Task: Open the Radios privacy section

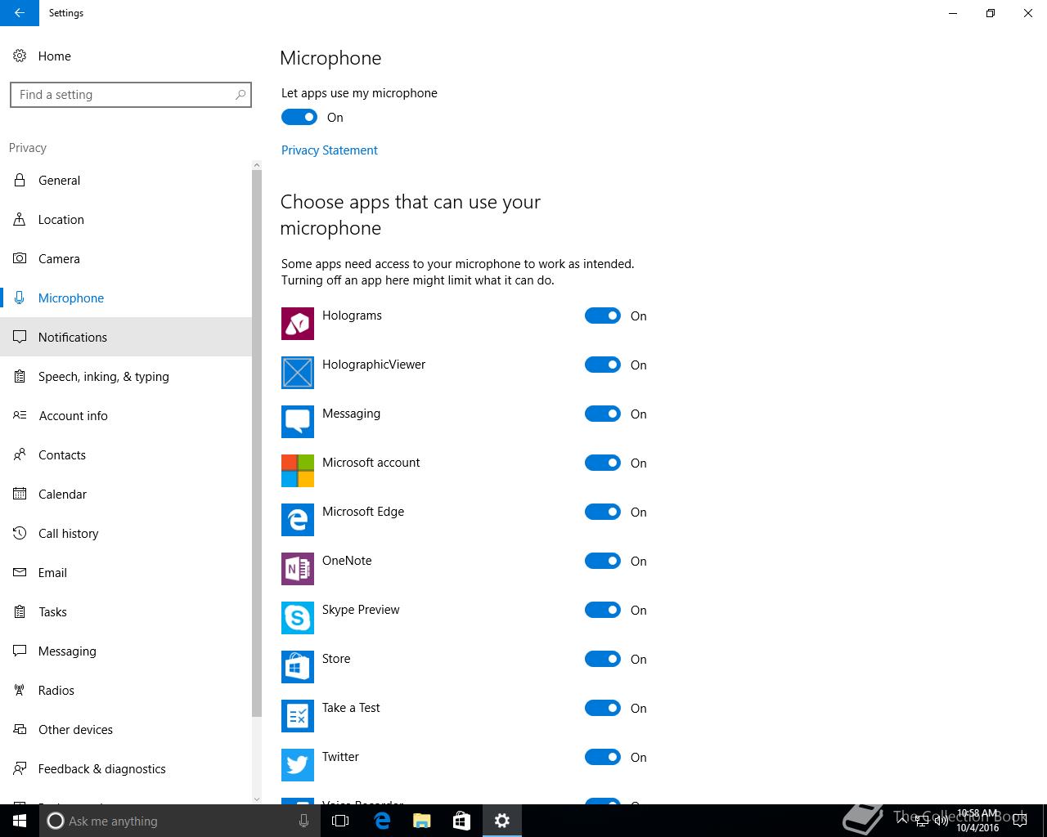Action: [126, 690]
